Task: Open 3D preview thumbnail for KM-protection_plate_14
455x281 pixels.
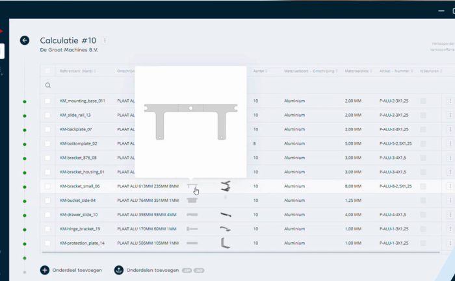Action: 226,243
